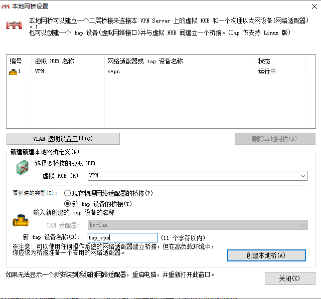Click 创建本地桥(A) button
Viewport: 321px width, 299px height.
click(266, 255)
